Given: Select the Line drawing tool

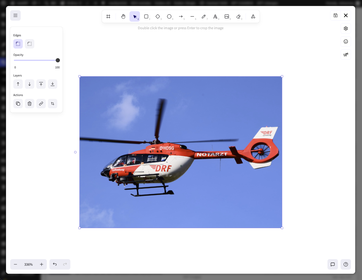Looking at the screenshot, I should [x=192, y=16].
